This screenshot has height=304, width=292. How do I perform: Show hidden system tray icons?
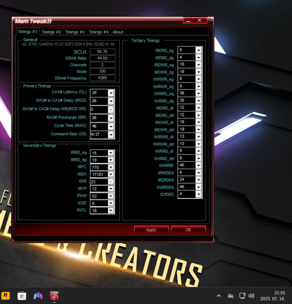[x=219, y=296]
